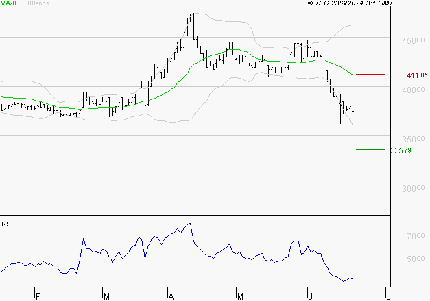Image resolution: width=430 pixels, height=301 pixels.
Task: Click the 300 price axis label
Action: click(414, 188)
